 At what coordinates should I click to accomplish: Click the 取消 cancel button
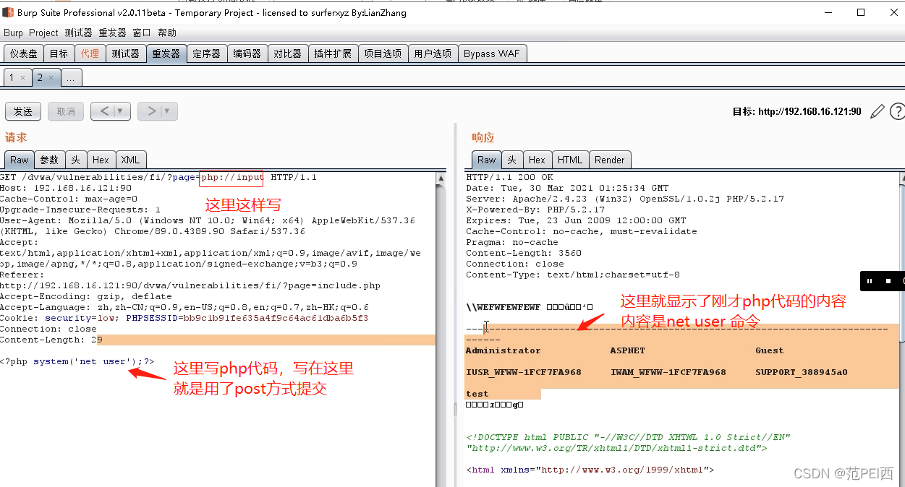click(x=66, y=111)
